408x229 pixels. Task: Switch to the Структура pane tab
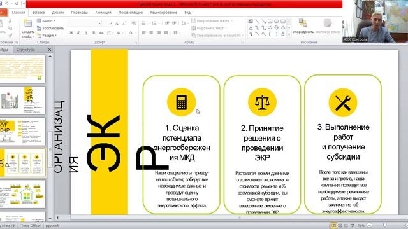click(x=25, y=50)
